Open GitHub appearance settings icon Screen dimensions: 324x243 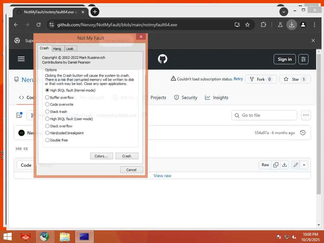click(303, 59)
